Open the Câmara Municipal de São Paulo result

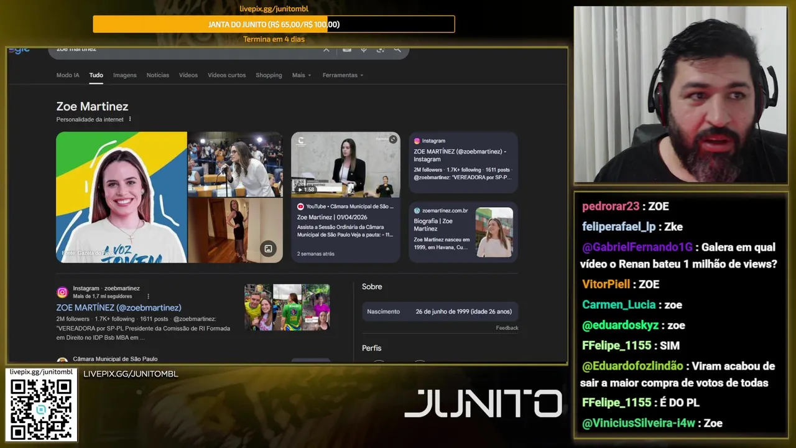point(115,359)
